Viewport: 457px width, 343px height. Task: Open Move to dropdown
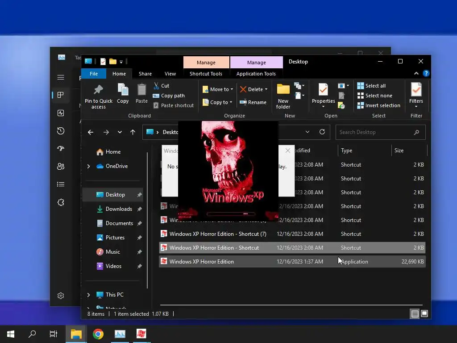pyautogui.click(x=218, y=89)
